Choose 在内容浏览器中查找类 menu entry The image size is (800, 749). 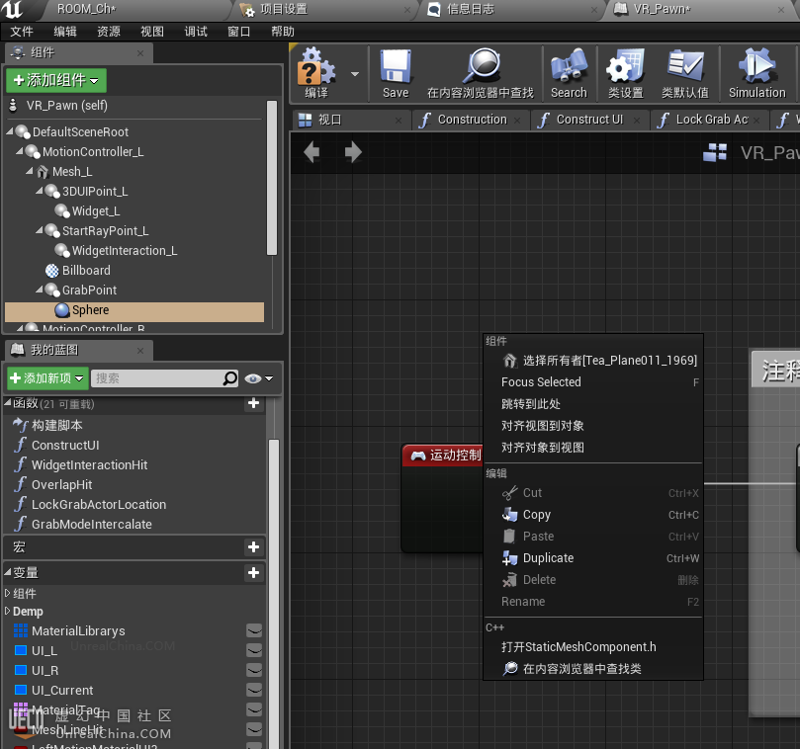(593, 668)
